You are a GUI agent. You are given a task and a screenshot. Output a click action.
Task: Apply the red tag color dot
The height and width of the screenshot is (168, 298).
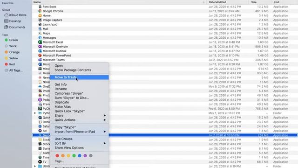tap(57, 155)
